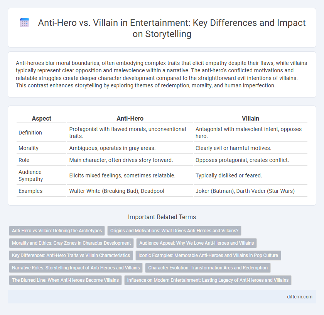The width and height of the screenshot is (324, 315).
Task: Click 'Elicits mixed feelings, sometimes relatable.' cell
Action: point(130,175)
